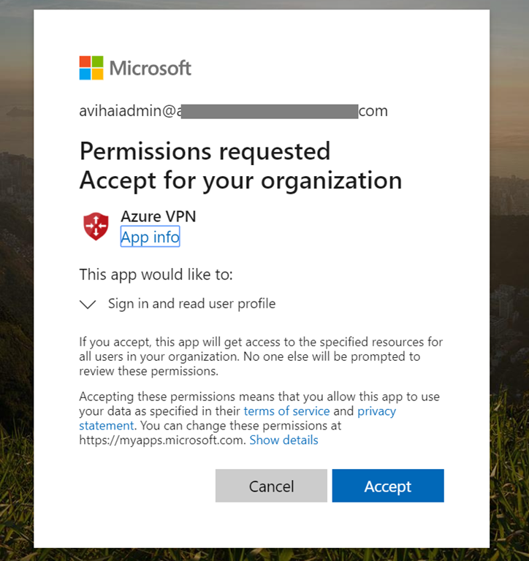The width and height of the screenshot is (529, 561).
Task: Click the Accept button
Action: (x=388, y=486)
